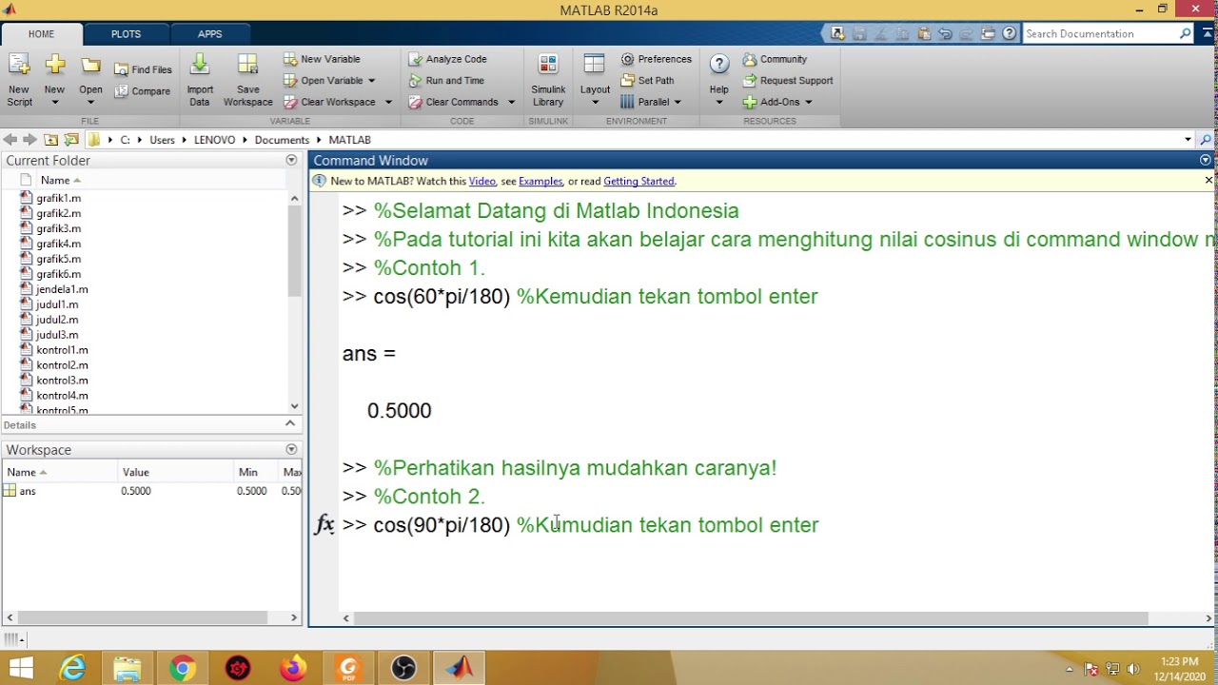Click the Documents path segment
Screen dimensions: 1218x685
point(282,140)
